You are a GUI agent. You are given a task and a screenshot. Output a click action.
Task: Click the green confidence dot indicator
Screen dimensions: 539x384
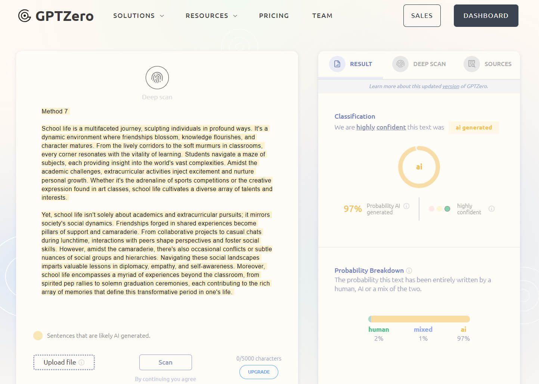[446, 209]
